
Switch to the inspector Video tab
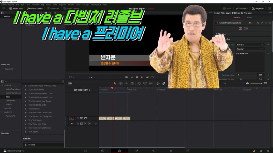[249, 17]
